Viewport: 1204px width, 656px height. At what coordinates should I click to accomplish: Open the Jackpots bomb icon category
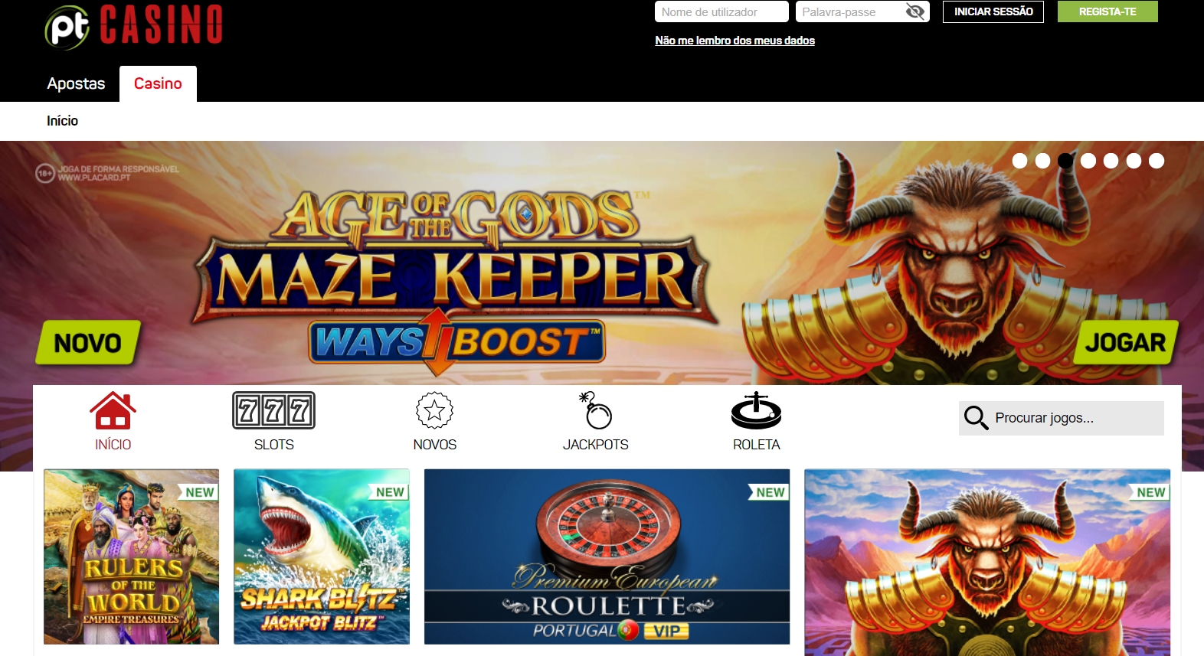[596, 410]
